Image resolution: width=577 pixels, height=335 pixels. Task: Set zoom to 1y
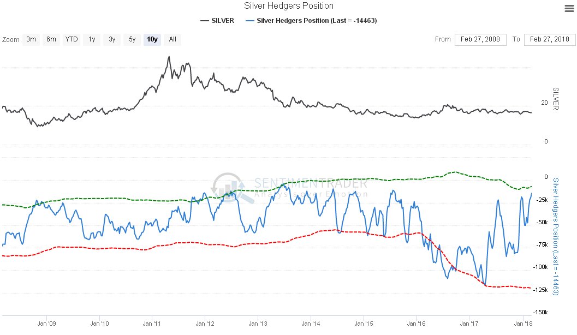92,39
